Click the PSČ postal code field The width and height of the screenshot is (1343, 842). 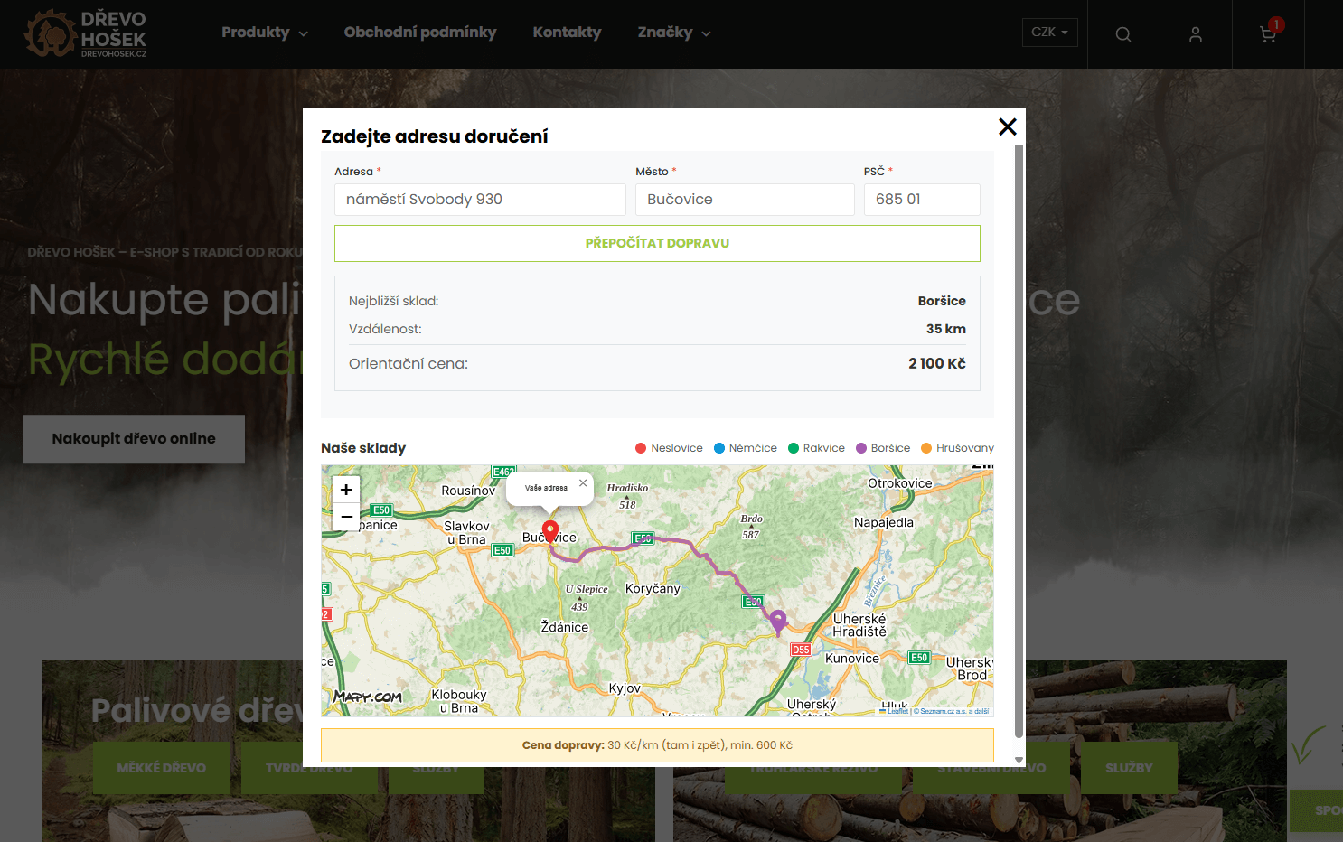[x=921, y=200]
